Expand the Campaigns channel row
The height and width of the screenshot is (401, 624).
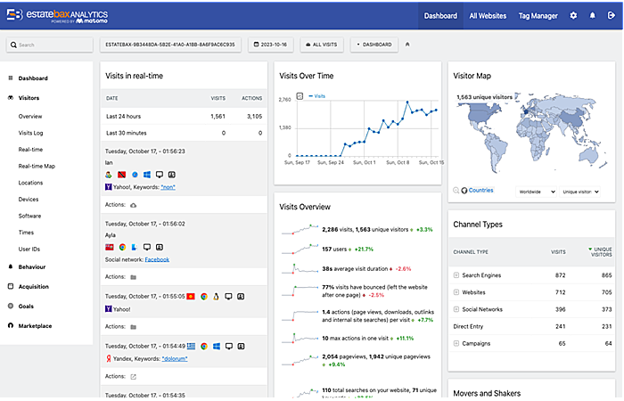(x=457, y=342)
